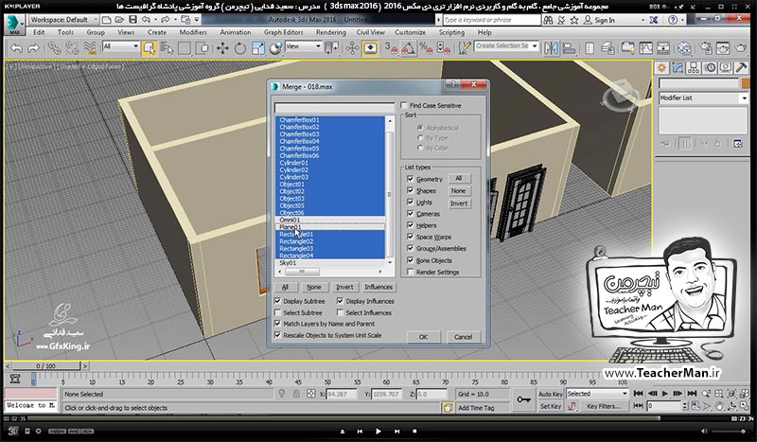Screen dimensions: 757x442
Task: Open the Create menu
Action: (157, 32)
